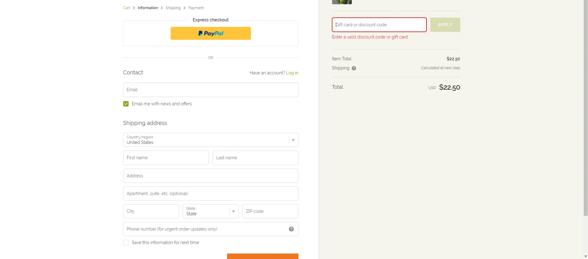Focus the gift card or discount code field
Image resolution: width=588 pixels, height=259 pixels.
point(379,25)
